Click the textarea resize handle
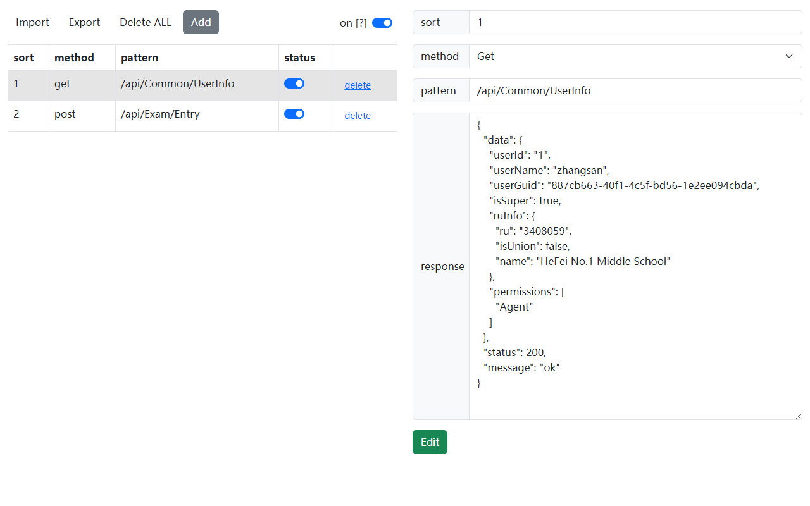Screen dimensions: 810x506 (798, 416)
